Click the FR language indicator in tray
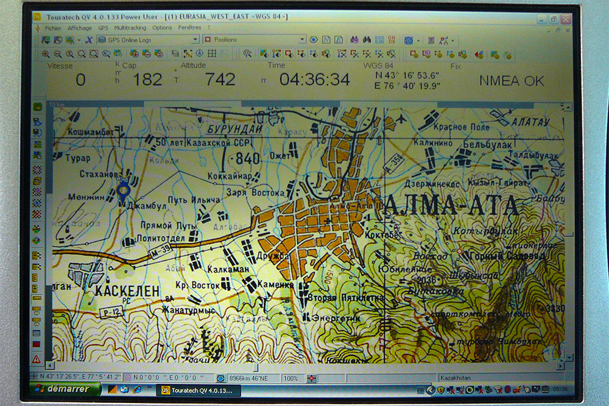609x406 pixels. (420, 390)
